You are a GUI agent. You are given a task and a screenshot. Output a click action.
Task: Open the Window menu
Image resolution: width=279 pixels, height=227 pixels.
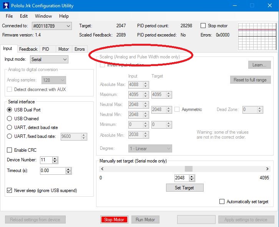(43, 16)
